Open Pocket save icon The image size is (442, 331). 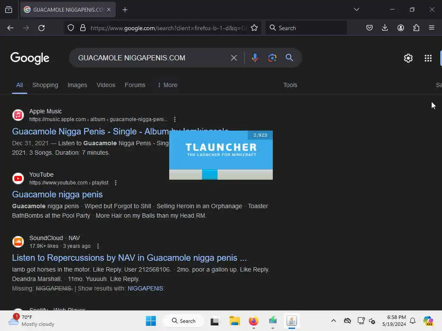coord(369,28)
